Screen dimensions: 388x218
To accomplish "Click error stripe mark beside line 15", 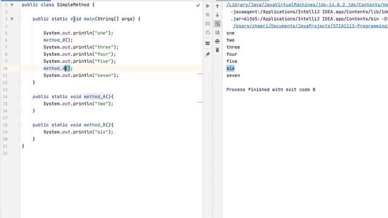I will click(x=200, y=102).
